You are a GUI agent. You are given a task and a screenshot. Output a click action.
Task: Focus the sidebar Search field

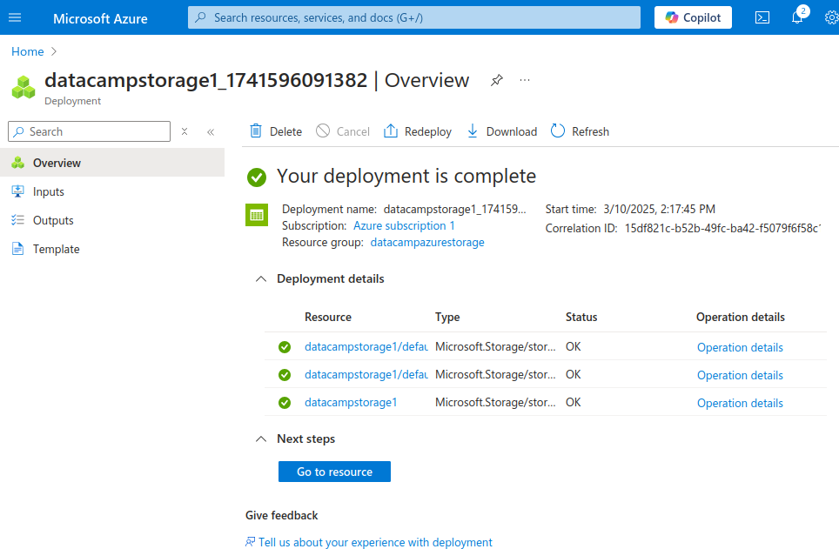(90, 131)
